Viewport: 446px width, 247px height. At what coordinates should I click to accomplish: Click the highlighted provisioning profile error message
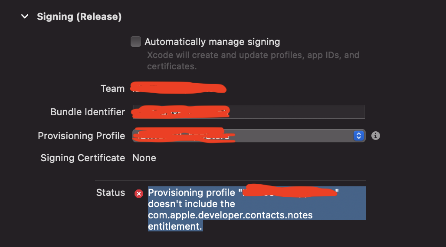click(x=256, y=209)
